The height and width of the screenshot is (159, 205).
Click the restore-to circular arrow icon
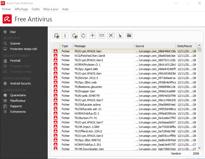pyautogui.click(x=83, y=36)
